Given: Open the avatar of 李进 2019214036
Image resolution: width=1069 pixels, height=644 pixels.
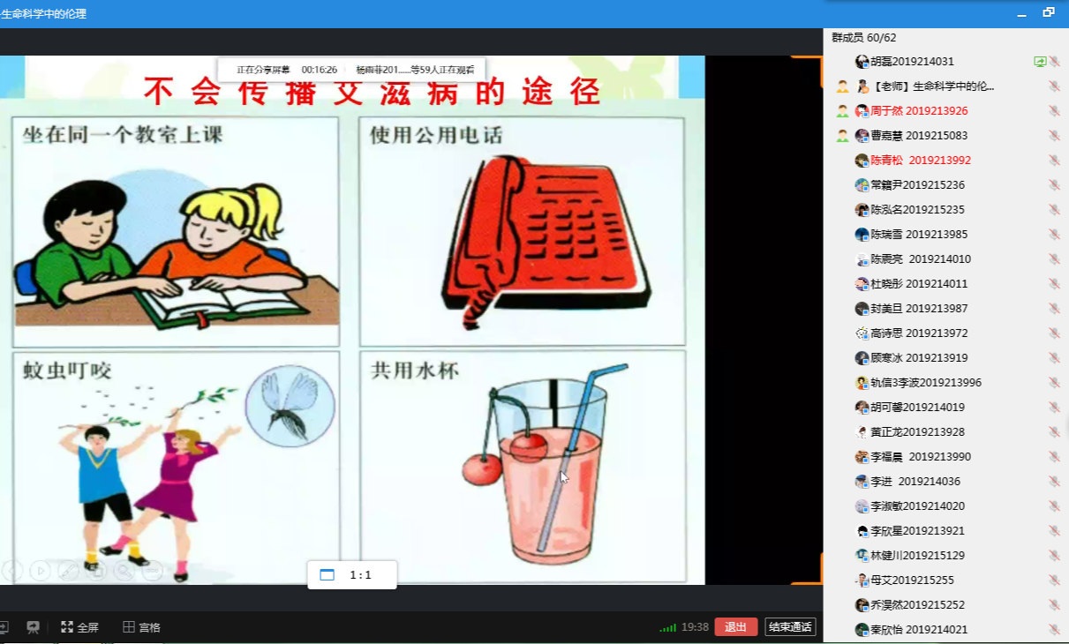Looking at the screenshot, I should click(x=862, y=482).
